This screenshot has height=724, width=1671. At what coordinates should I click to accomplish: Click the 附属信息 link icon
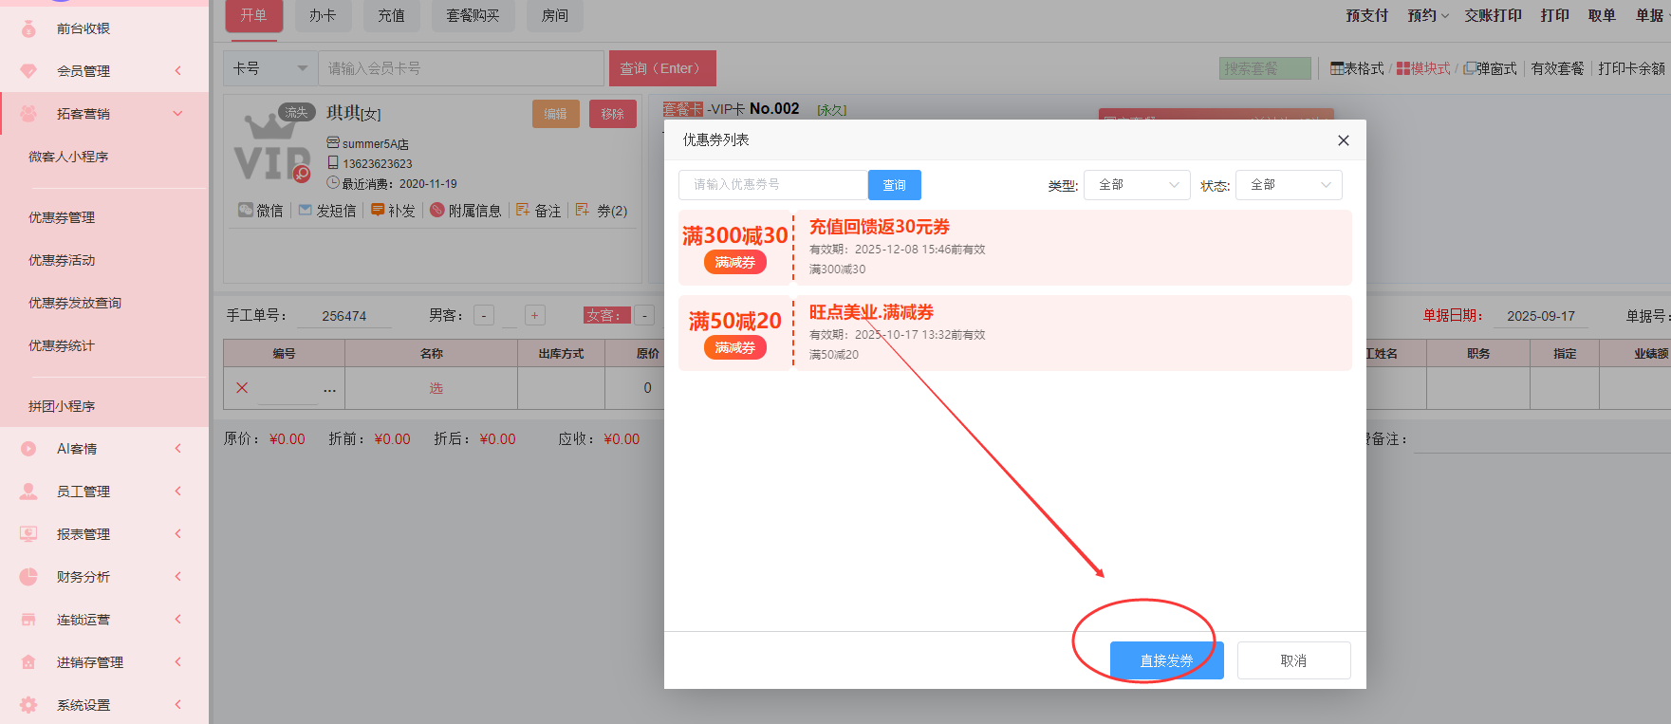click(x=437, y=211)
